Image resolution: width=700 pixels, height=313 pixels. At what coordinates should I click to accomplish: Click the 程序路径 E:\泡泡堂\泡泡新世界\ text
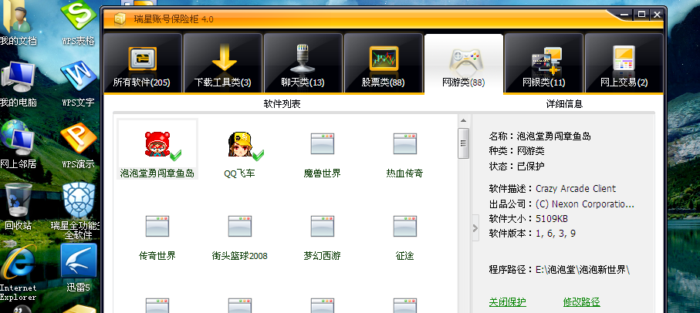(x=560, y=270)
